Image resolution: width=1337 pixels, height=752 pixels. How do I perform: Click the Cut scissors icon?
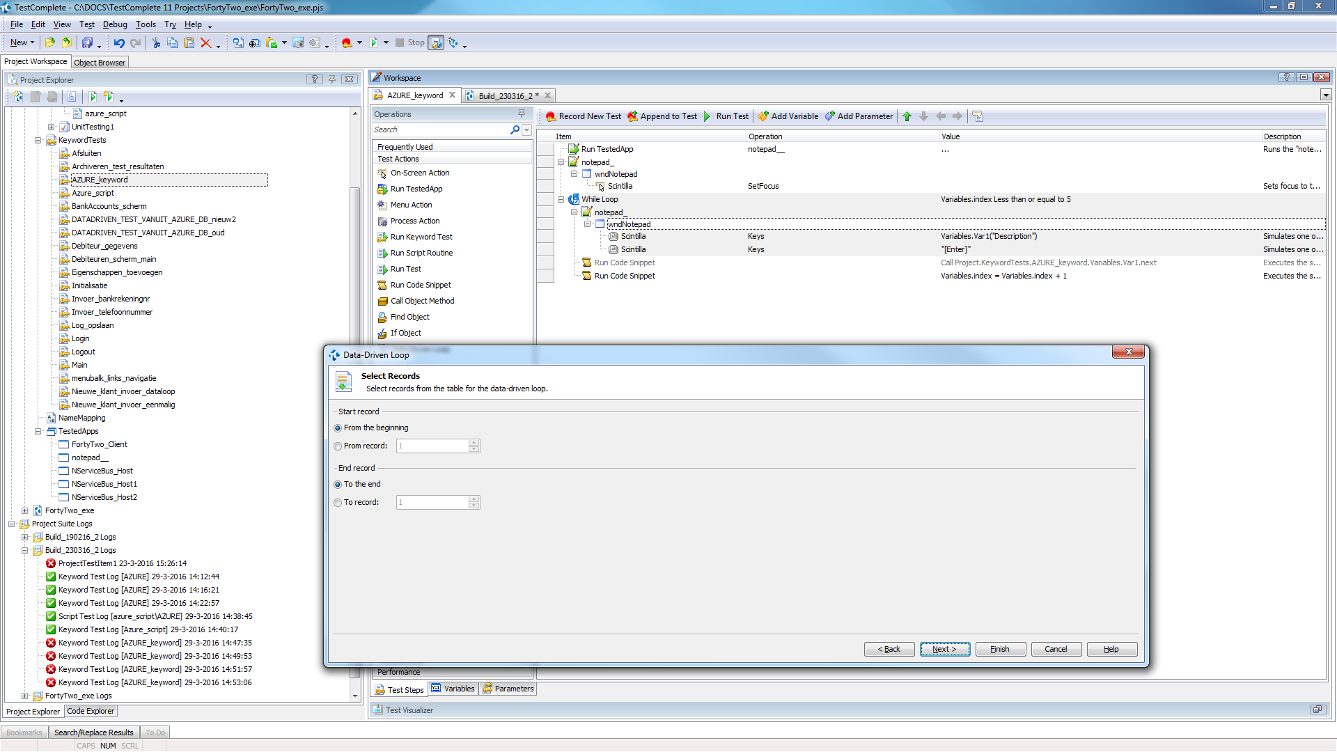coord(156,43)
